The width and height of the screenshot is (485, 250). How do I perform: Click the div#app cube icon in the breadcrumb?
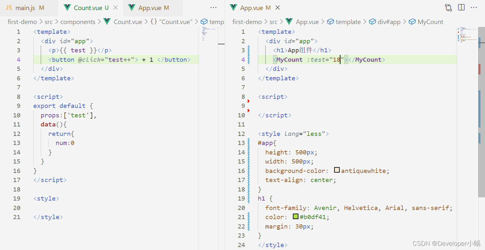coord(373,22)
